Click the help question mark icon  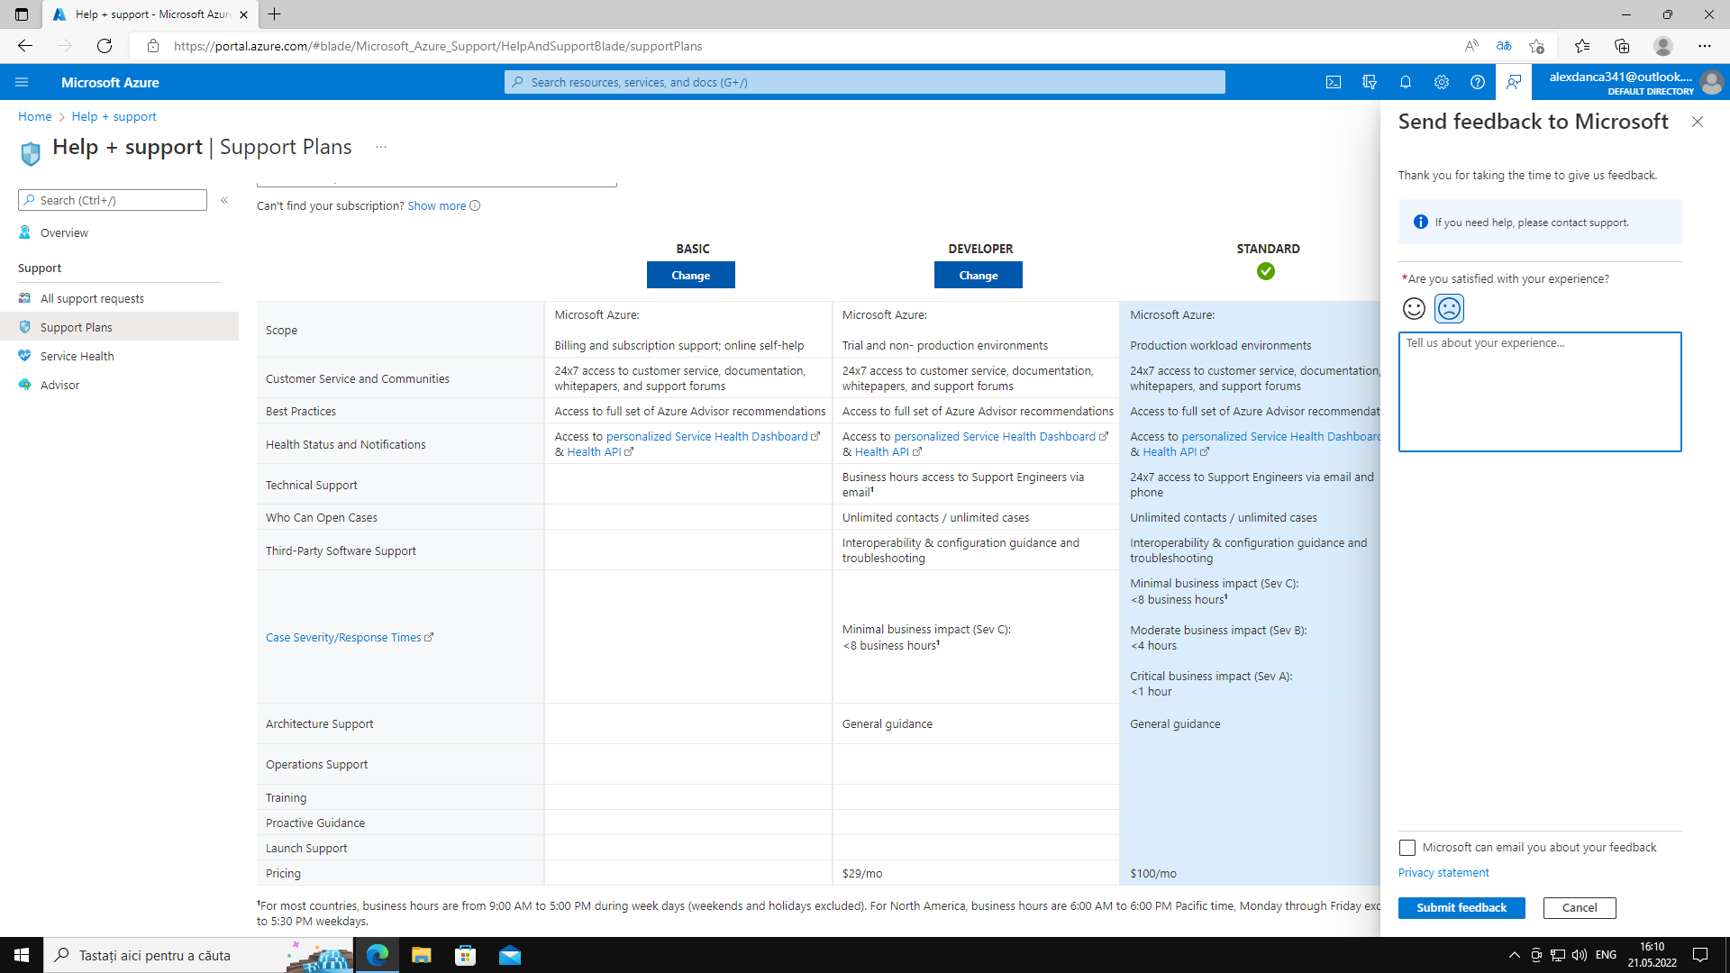click(x=1478, y=82)
